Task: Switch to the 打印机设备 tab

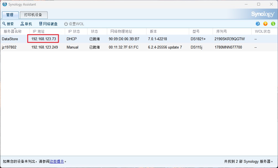Action: [34, 15]
